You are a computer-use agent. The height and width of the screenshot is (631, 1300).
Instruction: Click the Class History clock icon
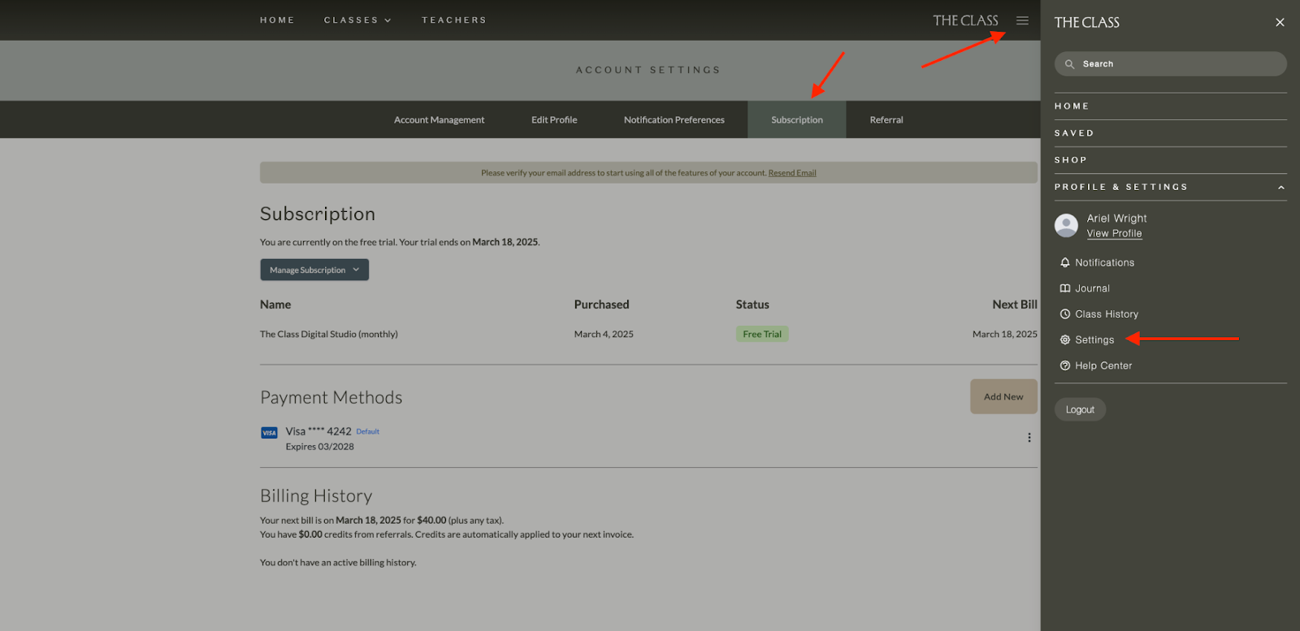1064,314
